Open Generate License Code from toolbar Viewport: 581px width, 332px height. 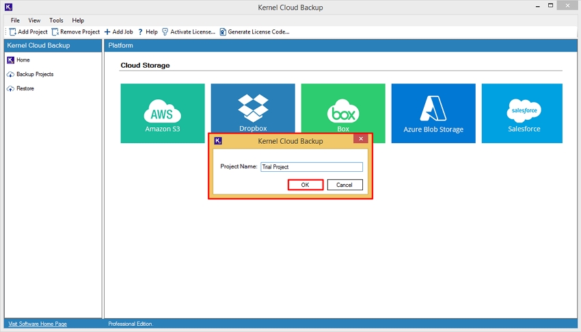coord(254,32)
